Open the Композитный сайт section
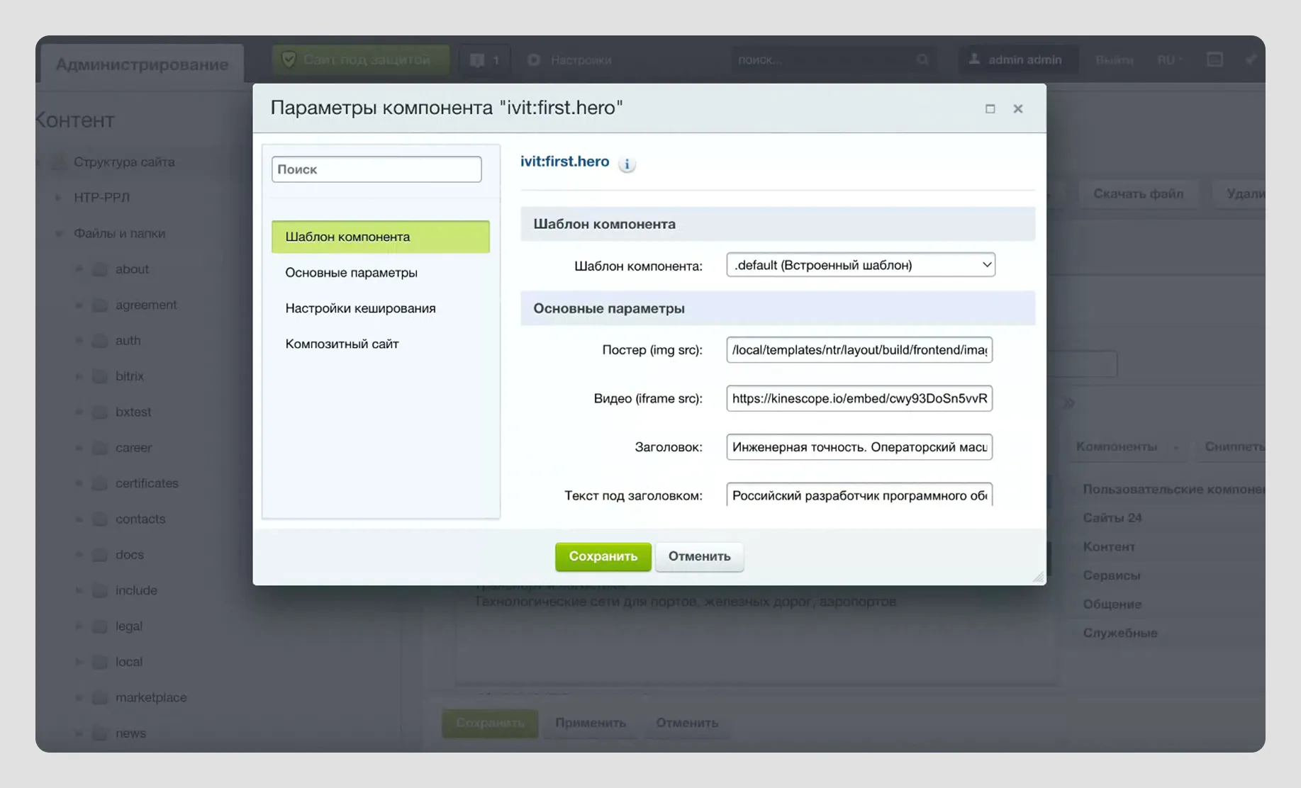Image resolution: width=1301 pixels, height=788 pixels. [342, 344]
